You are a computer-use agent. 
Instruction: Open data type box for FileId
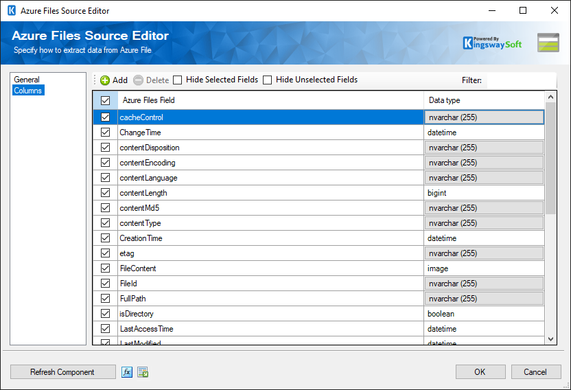(x=484, y=284)
